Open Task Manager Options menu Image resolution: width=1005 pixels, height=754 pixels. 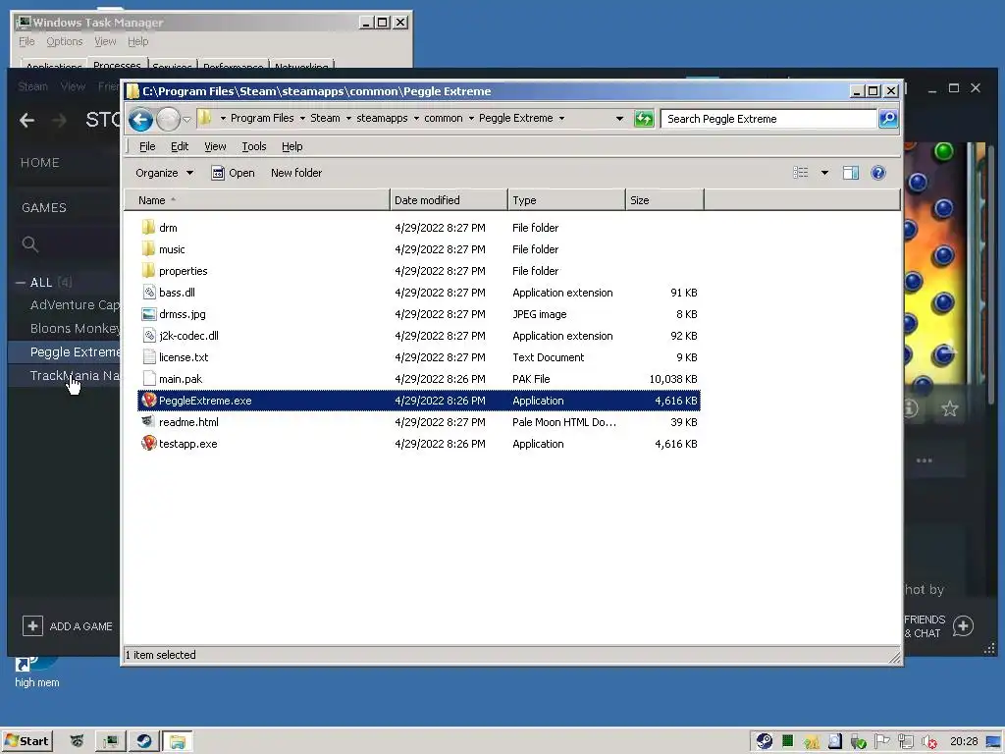64,41
